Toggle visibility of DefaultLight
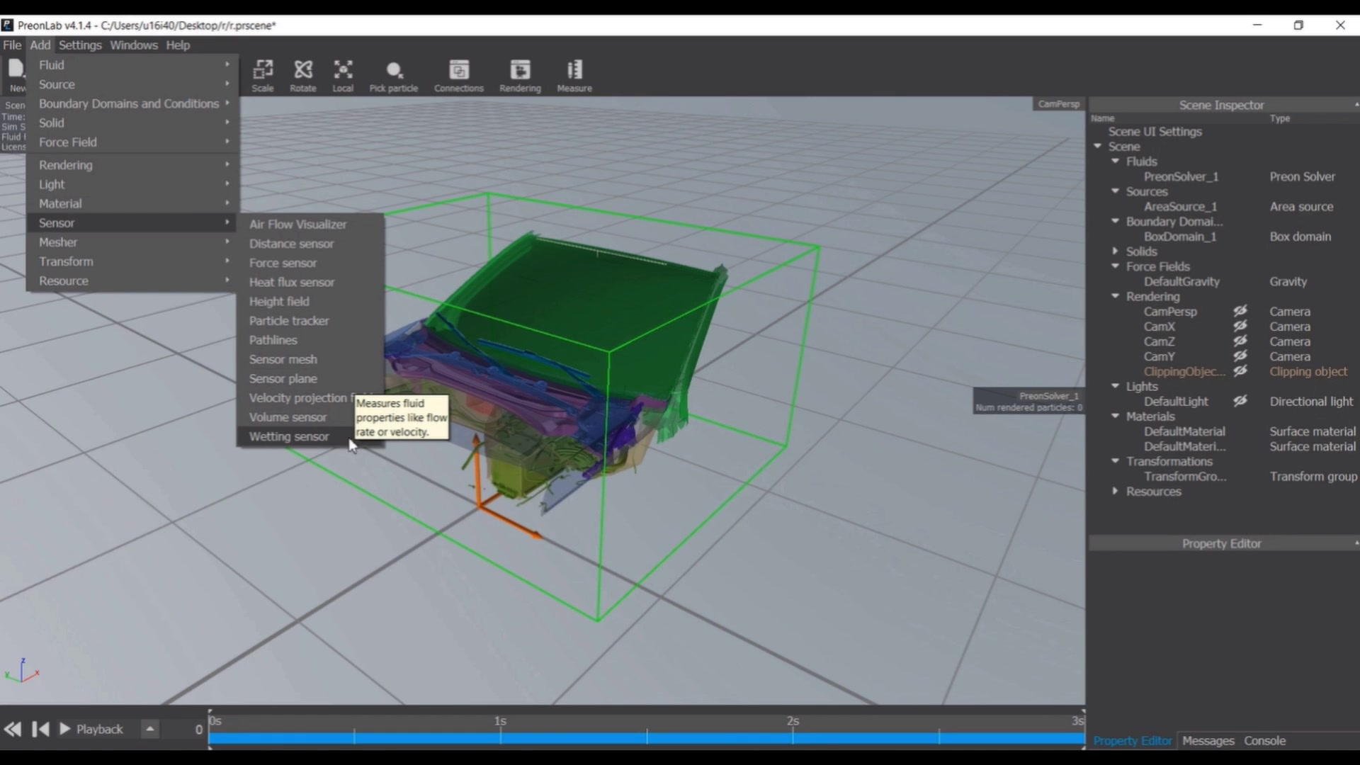 (1240, 401)
